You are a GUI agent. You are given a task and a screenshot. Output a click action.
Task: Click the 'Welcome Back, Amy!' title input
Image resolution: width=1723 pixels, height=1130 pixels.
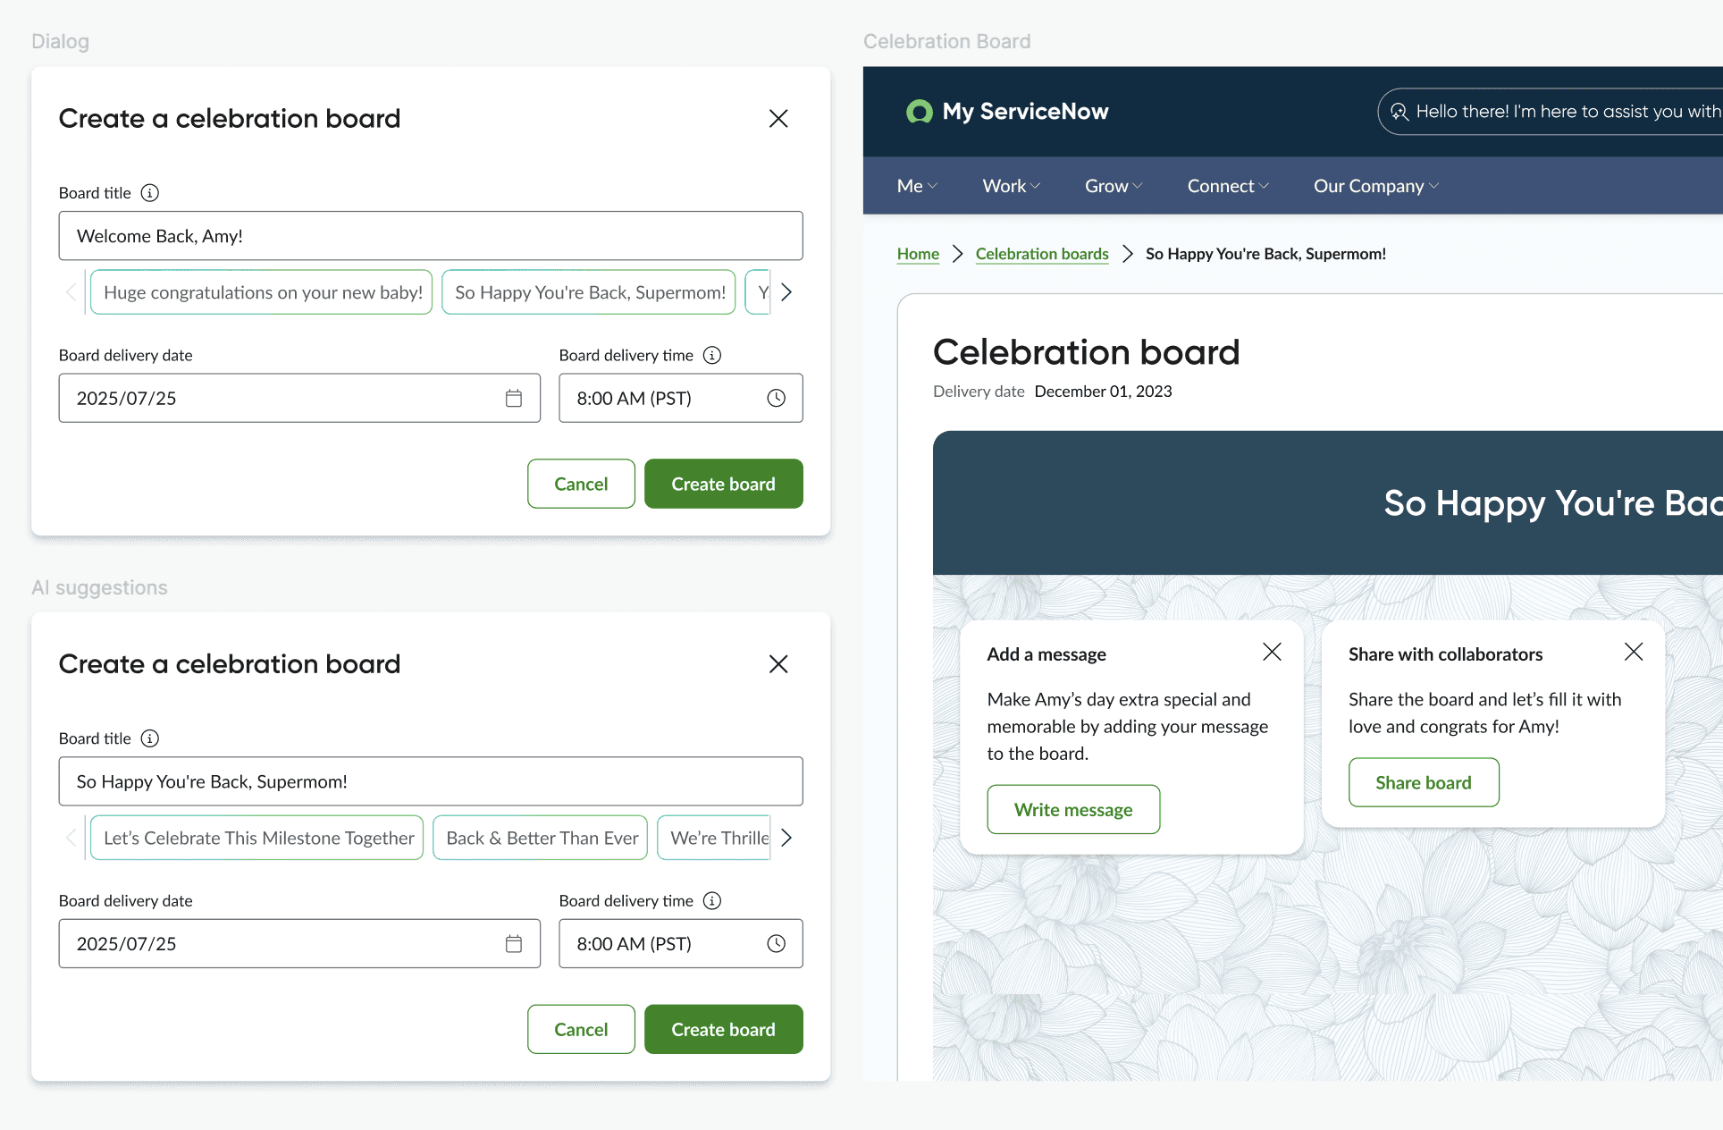coord(430,236)
